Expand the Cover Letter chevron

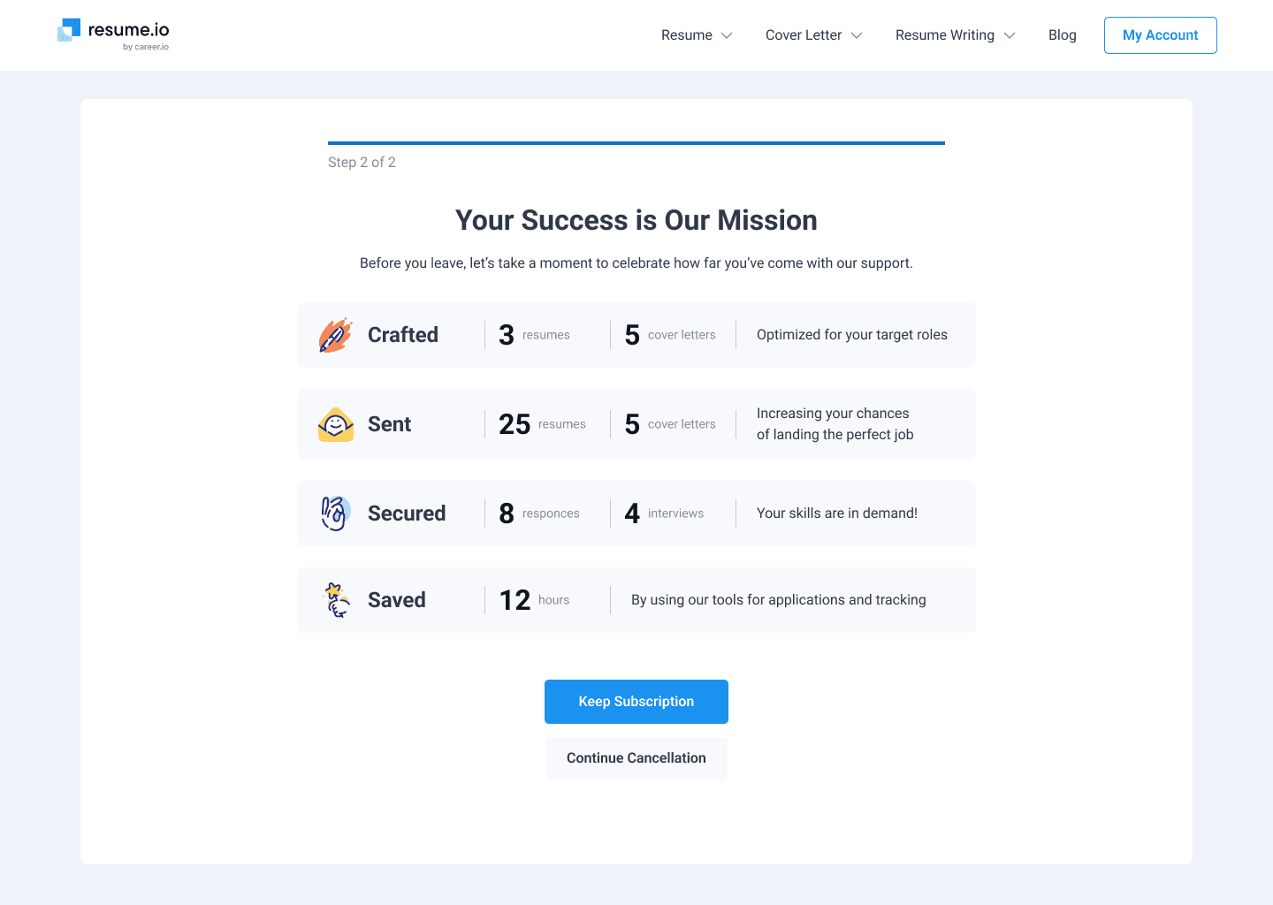[x=857, y=35]
